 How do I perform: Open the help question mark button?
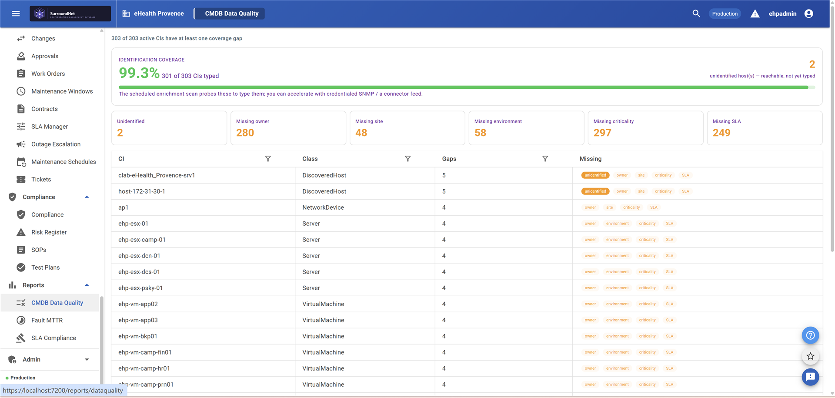coord(810,335)
